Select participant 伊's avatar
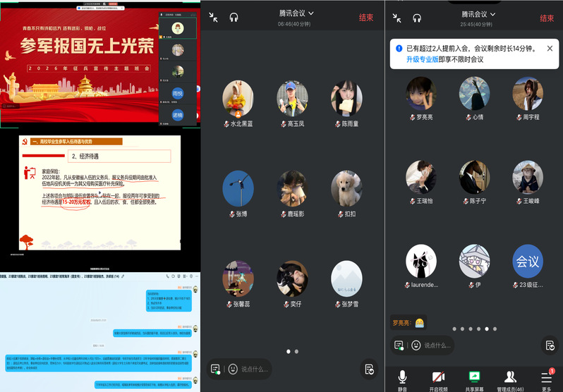 click(x=474, y=262)
